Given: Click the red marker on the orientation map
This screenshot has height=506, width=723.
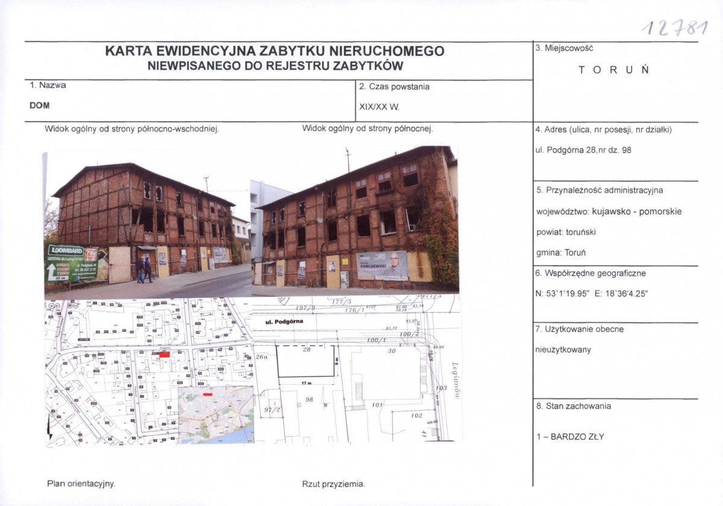Looking at the screenshot, I should pyautogui.click(x=164, y=355).
